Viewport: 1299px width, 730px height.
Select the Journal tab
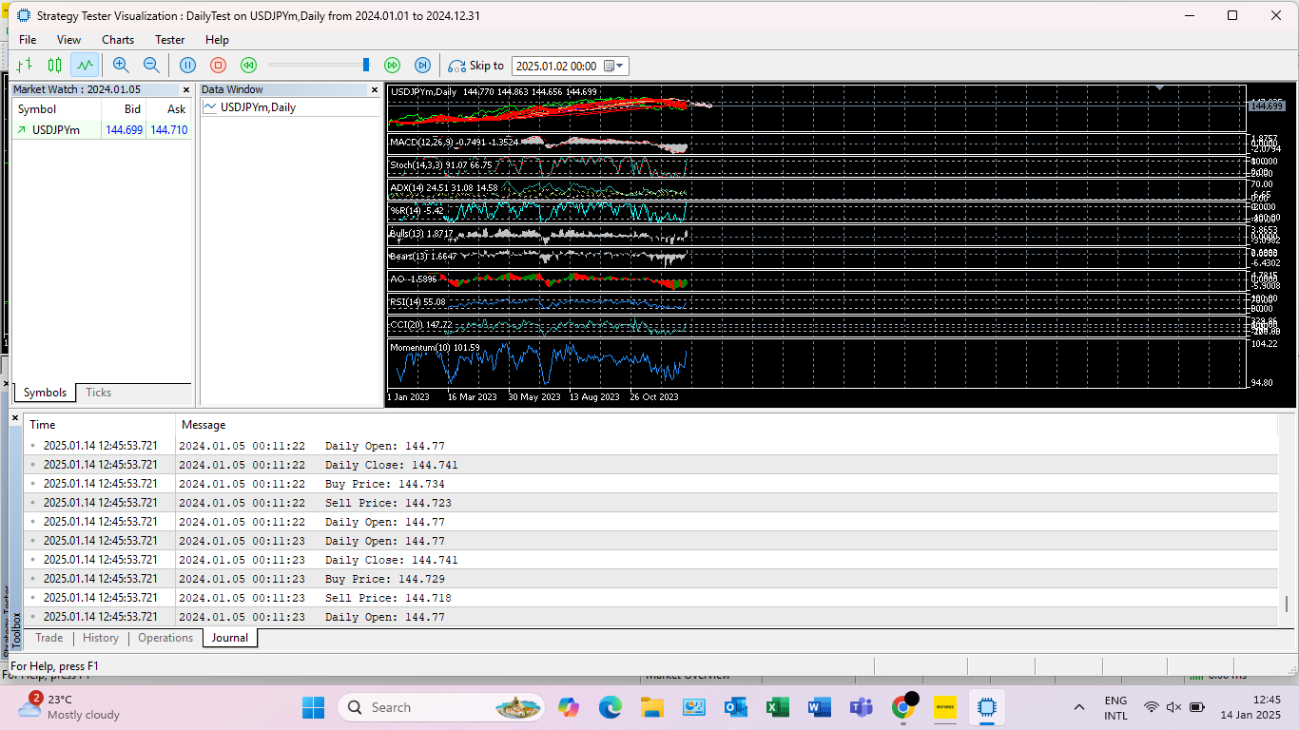point(230,638)
